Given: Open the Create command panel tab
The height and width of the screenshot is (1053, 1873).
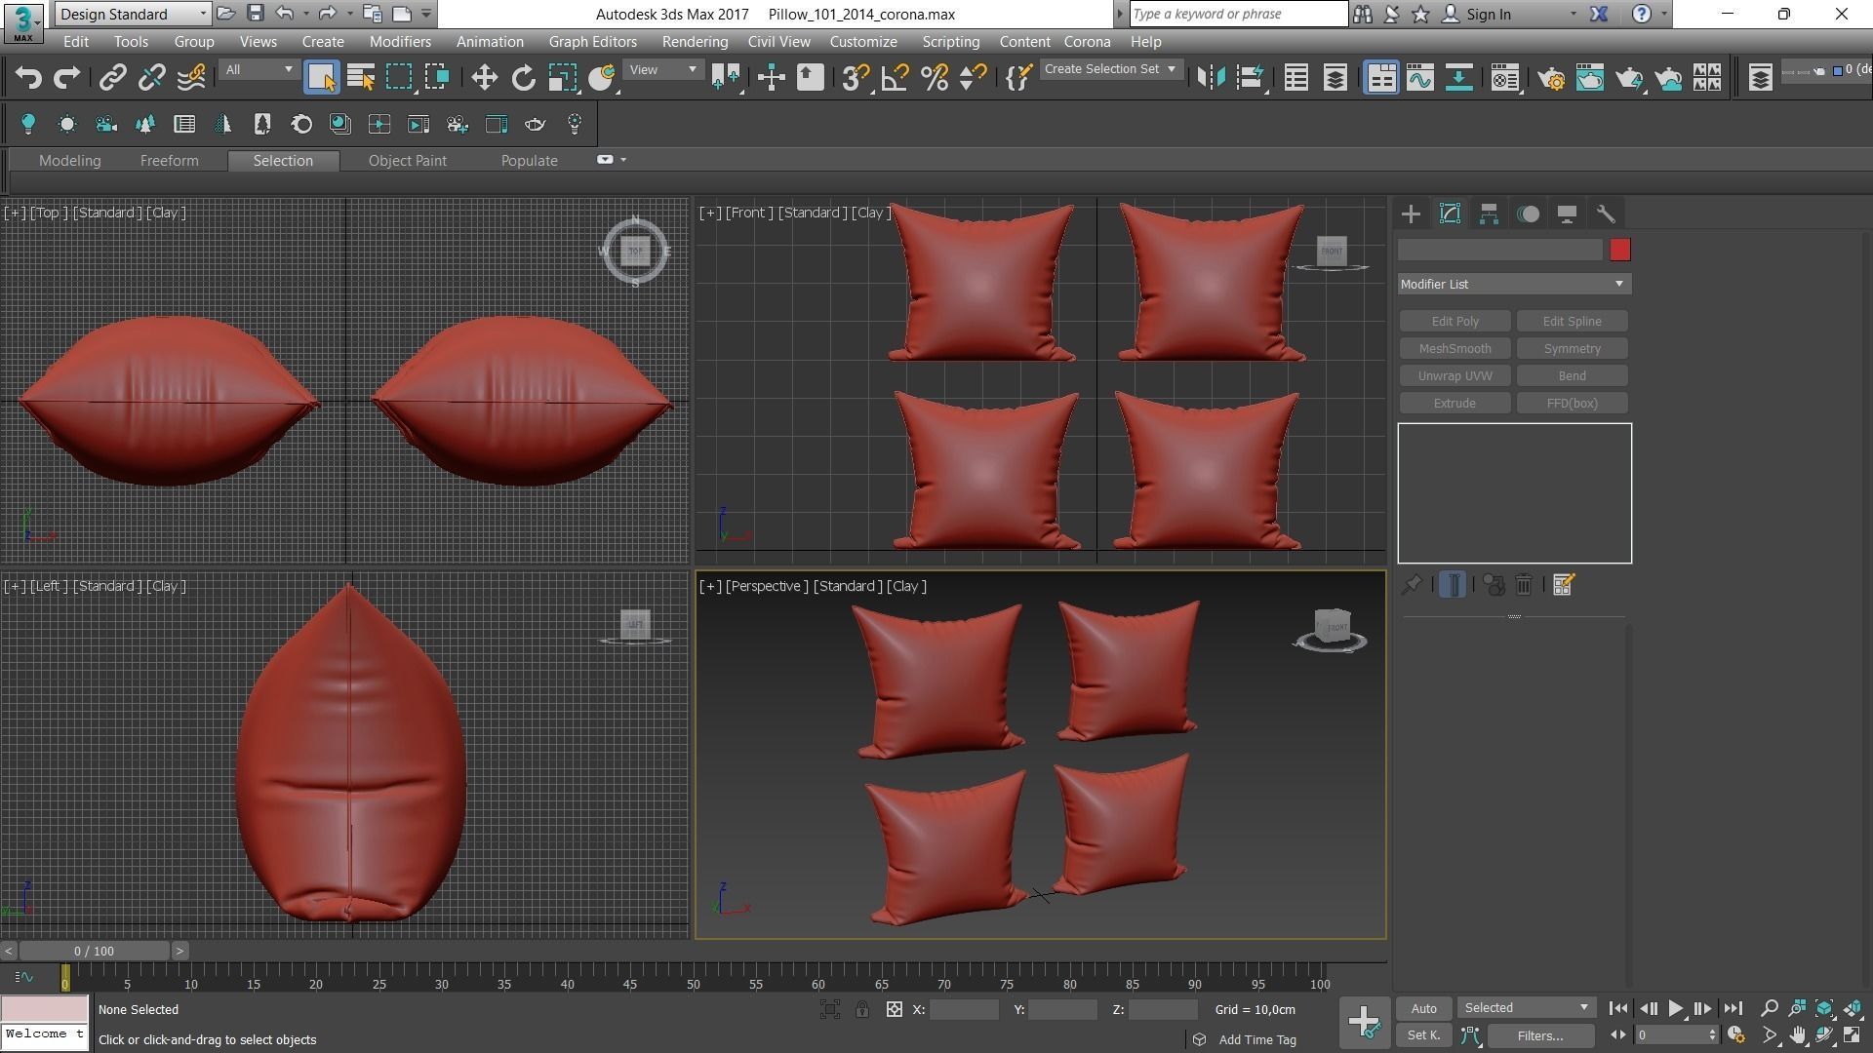Looking at the screenshot, I should [1411, 214].
